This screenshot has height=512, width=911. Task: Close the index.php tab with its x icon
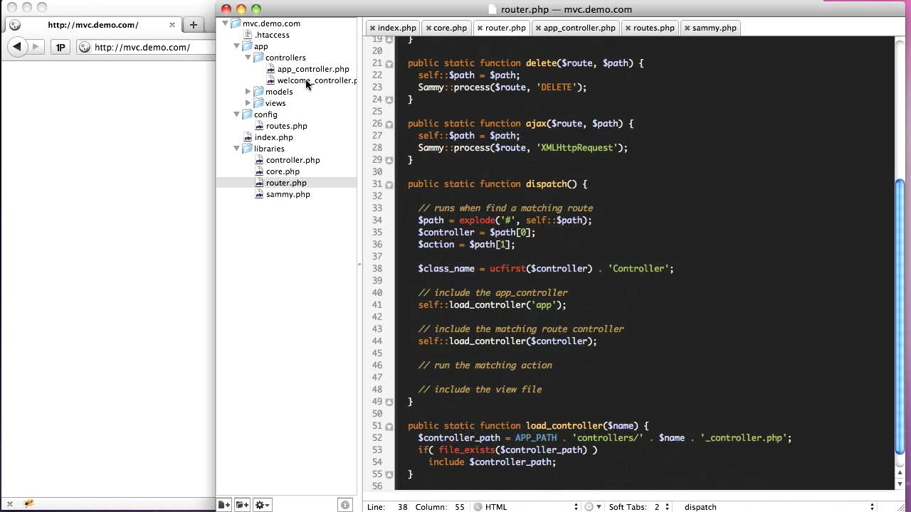pos(372,28)
